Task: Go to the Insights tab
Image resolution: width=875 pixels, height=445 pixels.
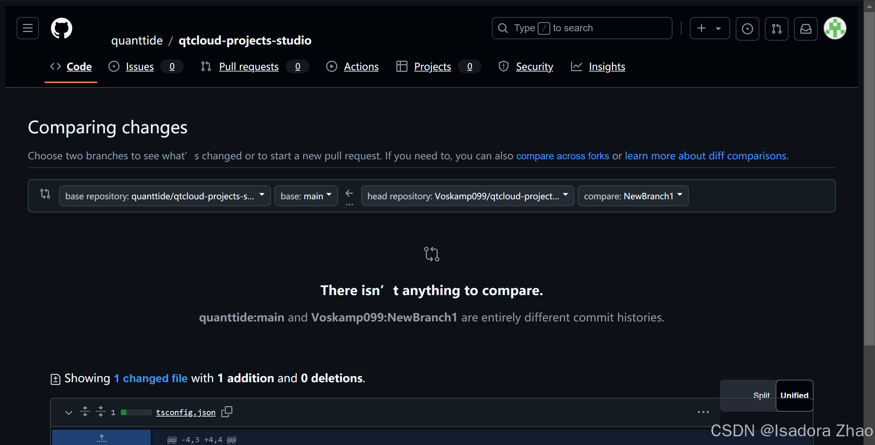Action: point(606,66)
